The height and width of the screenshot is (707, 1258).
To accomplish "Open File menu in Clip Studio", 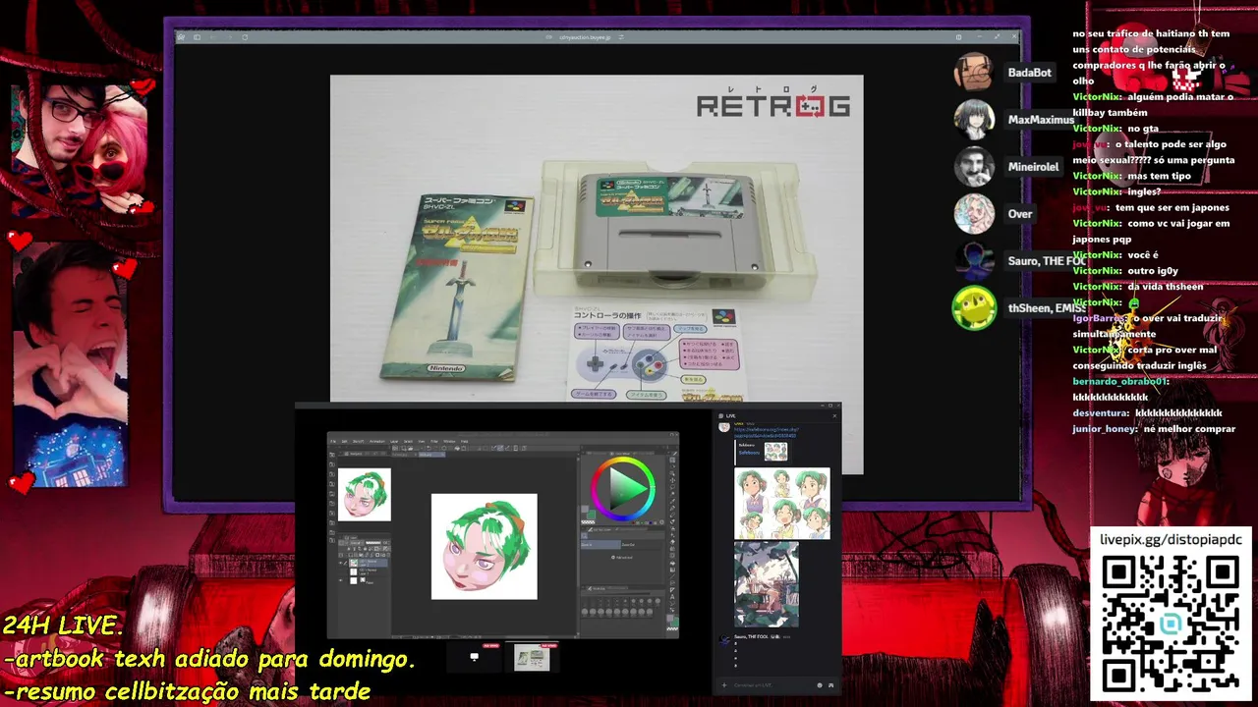I will (x=332, y=441).
